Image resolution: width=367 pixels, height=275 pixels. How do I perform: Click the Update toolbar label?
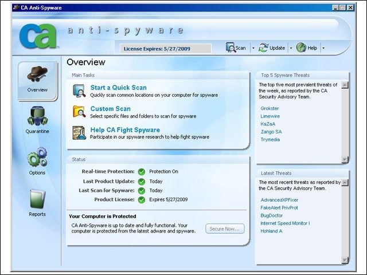tap(278, 48)
